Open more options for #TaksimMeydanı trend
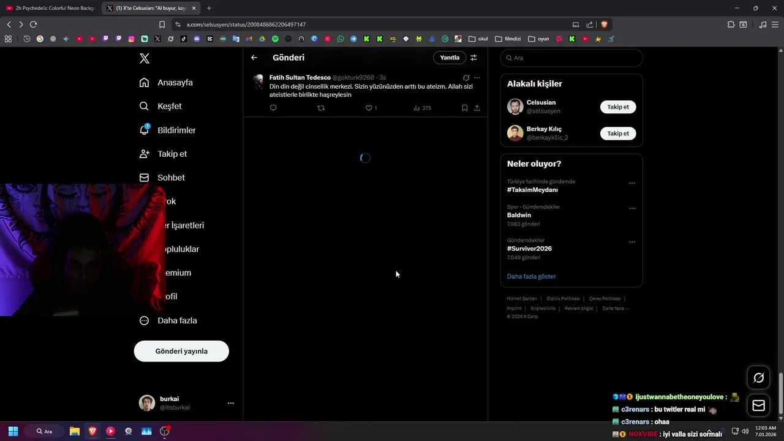Viewport: 784px width, 441px height. click(x=632, y=183)
